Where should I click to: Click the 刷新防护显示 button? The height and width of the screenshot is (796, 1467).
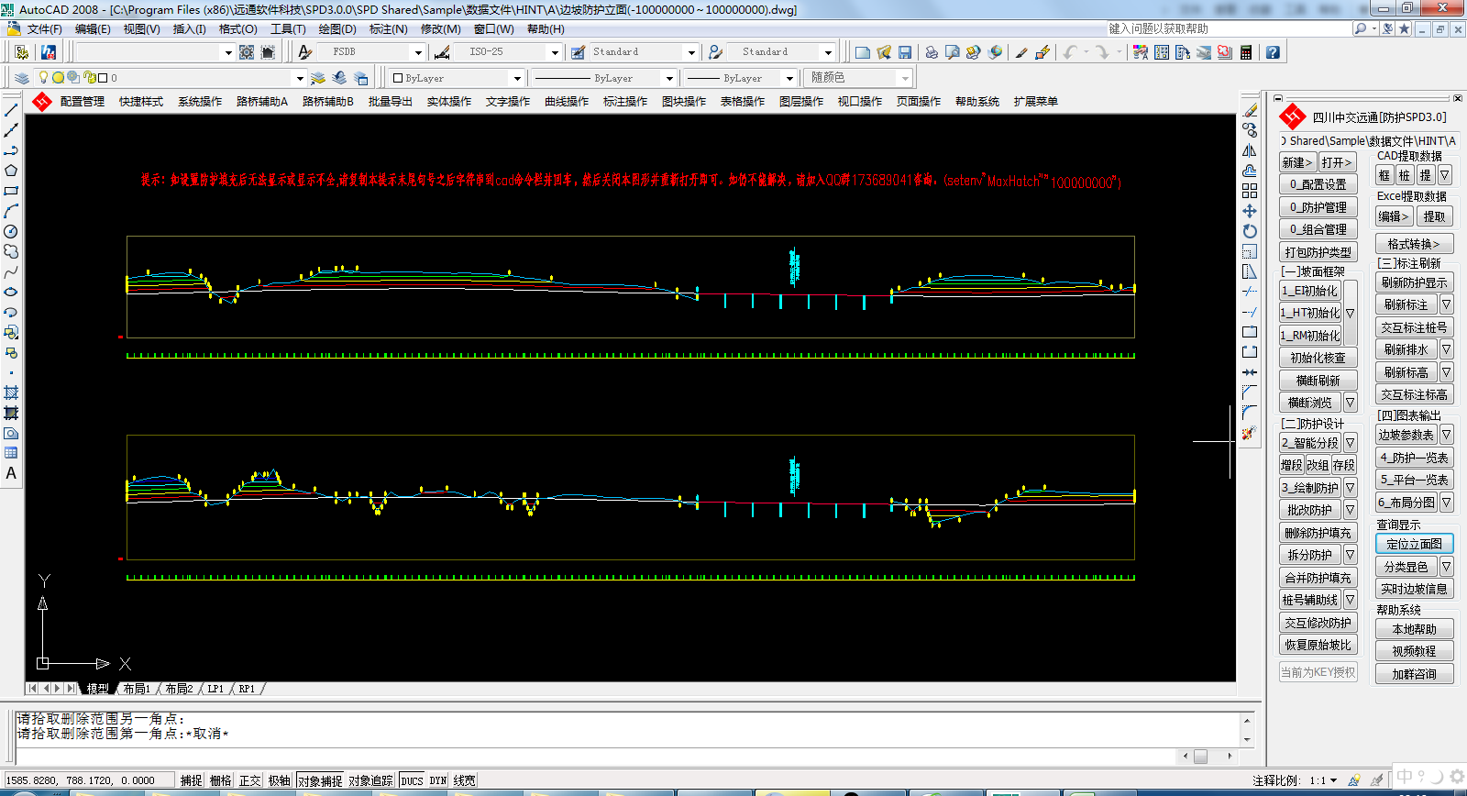1415,282
